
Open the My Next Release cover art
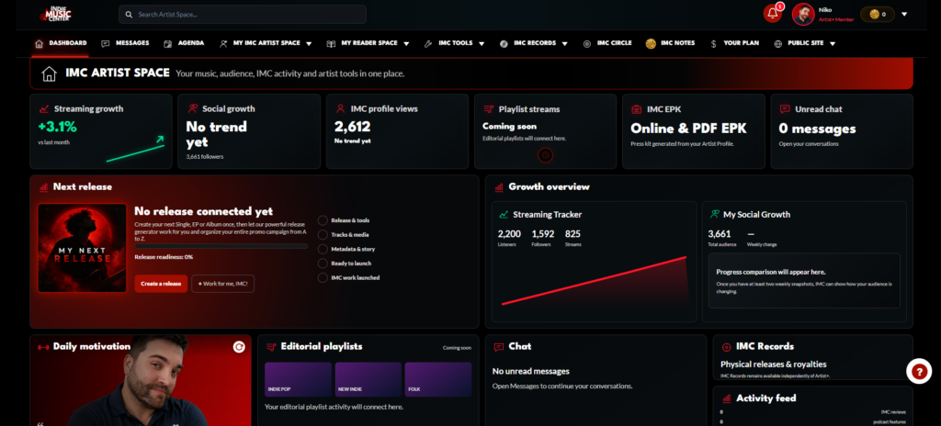[82, 248]
